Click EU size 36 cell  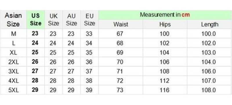90,62
